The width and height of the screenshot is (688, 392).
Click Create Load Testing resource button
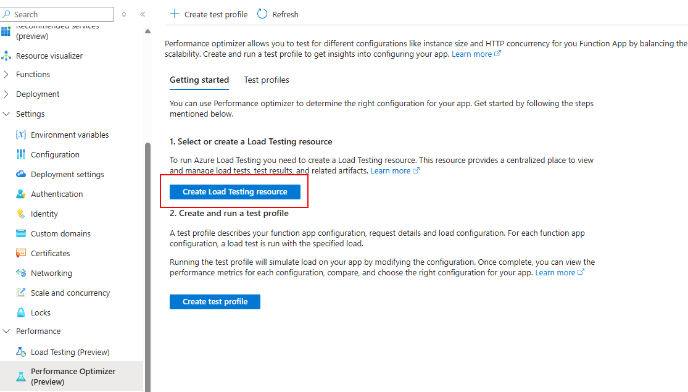pos(234,192)
